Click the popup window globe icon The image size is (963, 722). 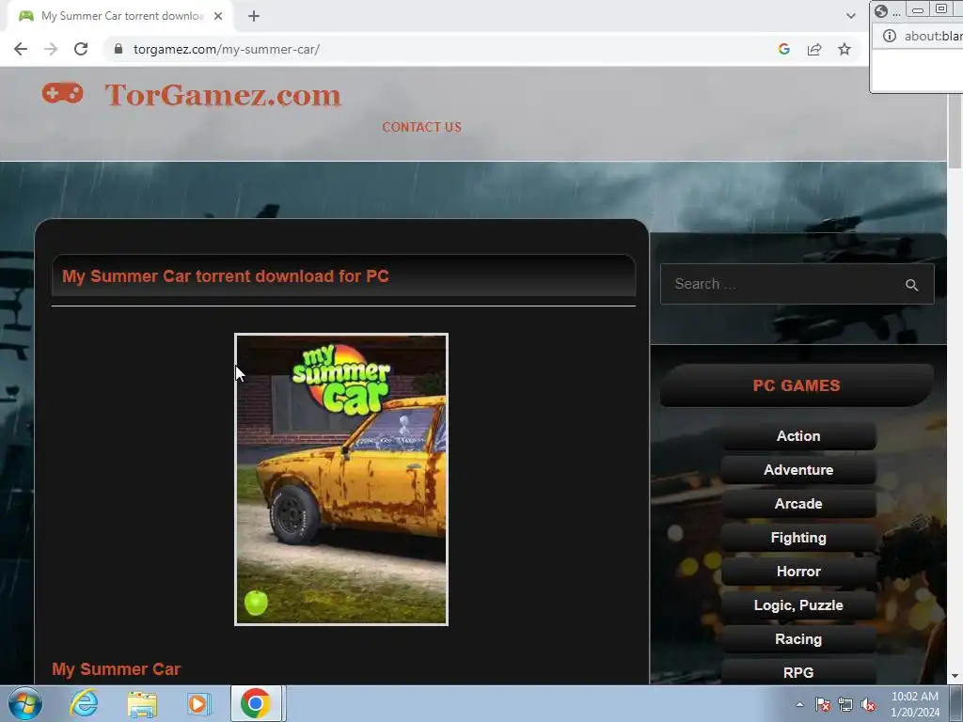click(881, 10)
